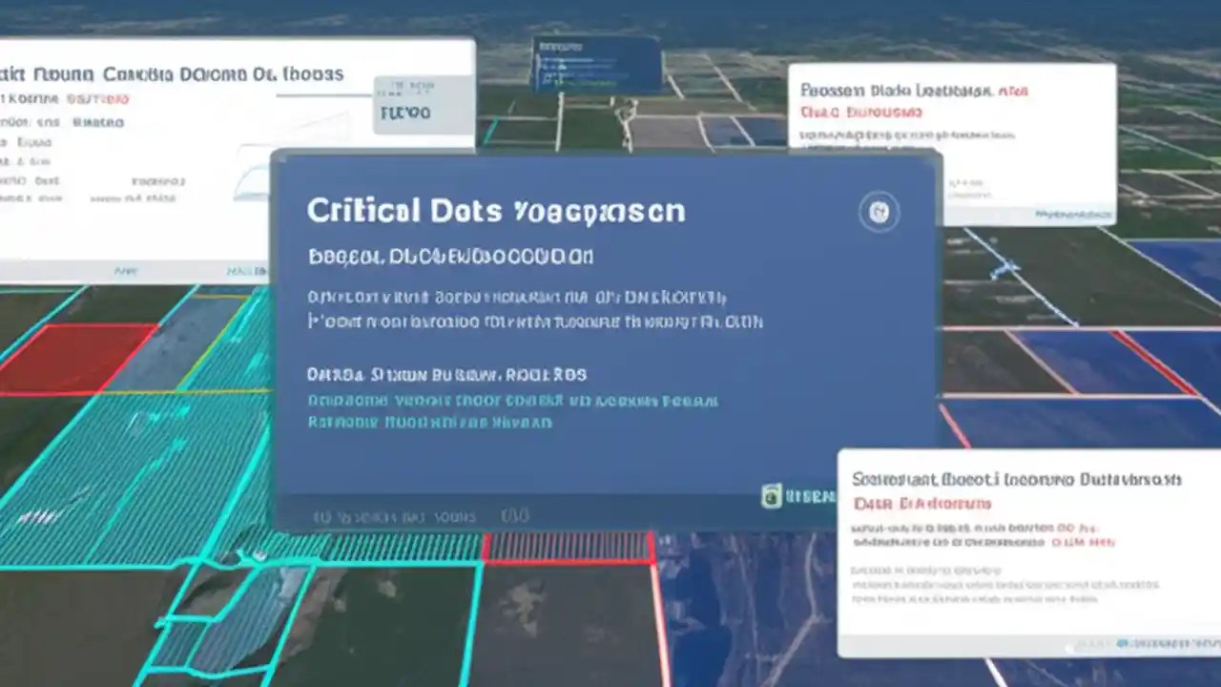Click the circular info icon on the Critical Dots dialog
This screenshot has width=1221, height=687.
coord(879,212)
